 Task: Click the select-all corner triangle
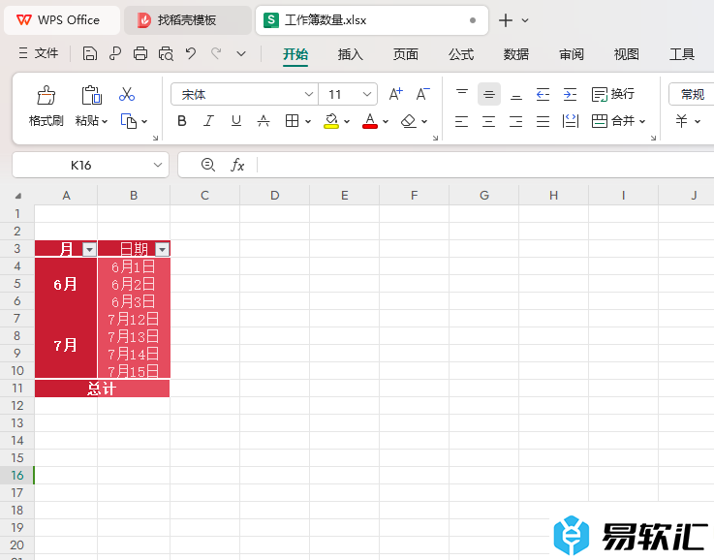17,196
